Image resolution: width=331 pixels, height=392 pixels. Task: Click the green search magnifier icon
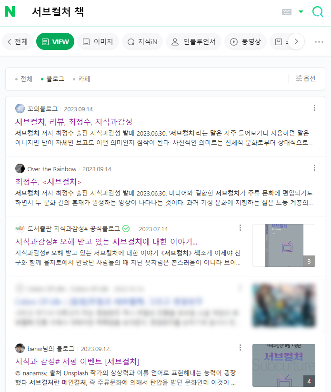tap(318, 12)
